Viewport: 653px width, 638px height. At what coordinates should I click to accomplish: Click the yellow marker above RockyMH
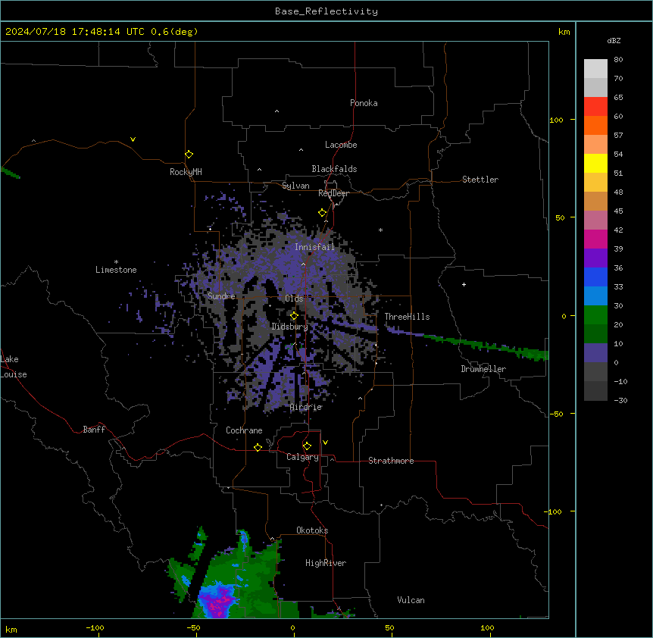[189, 154]
